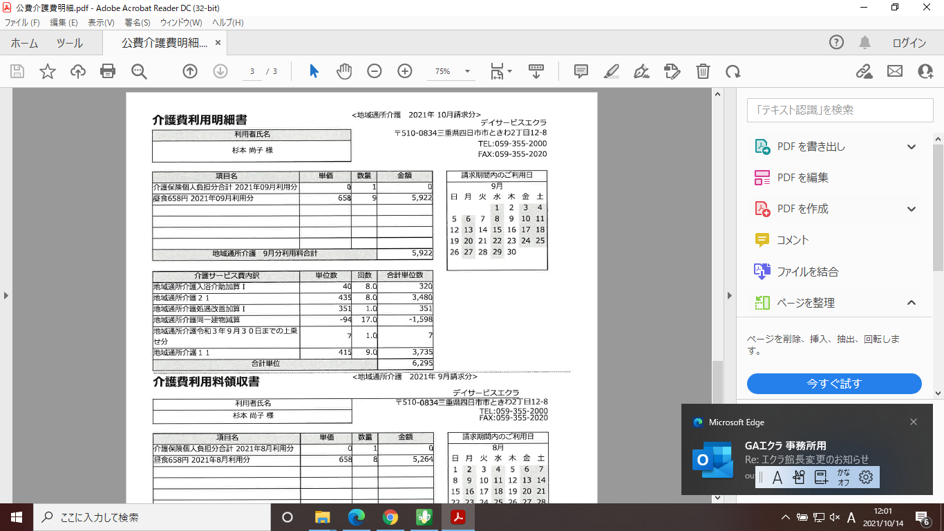
Task: Switch to the ツール tab
Action: (69, 43)
